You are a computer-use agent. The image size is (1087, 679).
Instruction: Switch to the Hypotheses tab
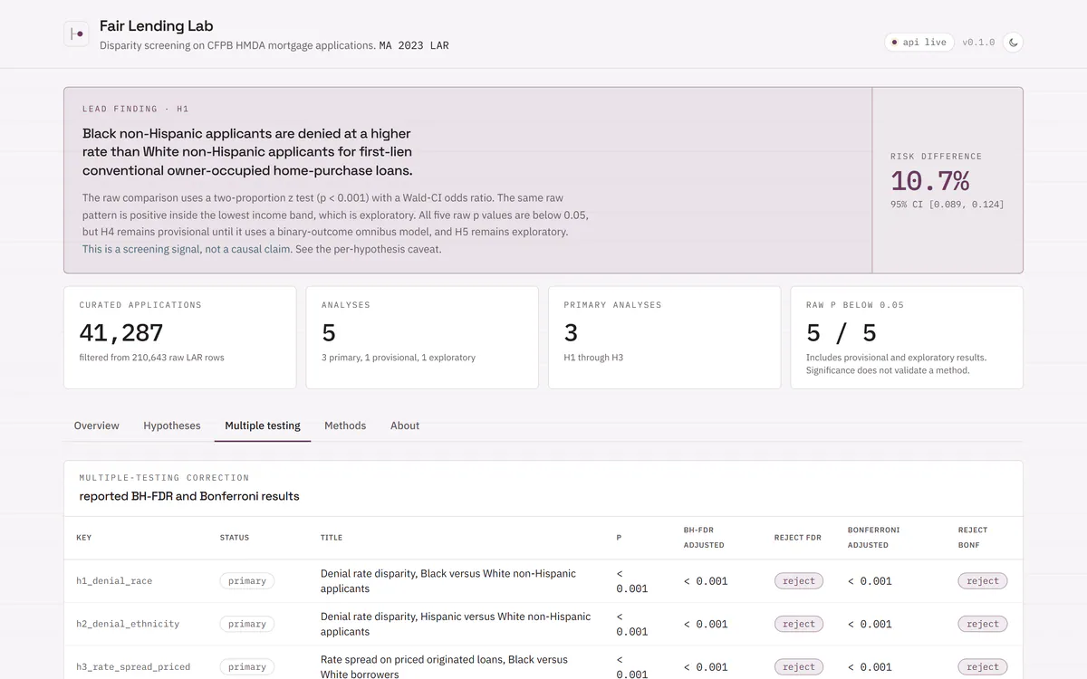click(172, 426)
